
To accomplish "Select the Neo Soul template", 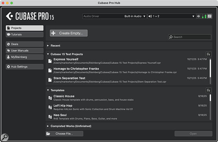I will (x=128, y=117).
